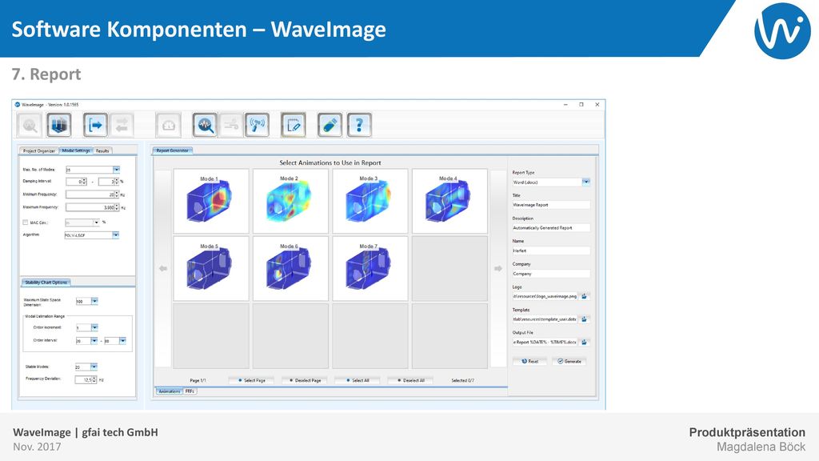Click the greyed-out gauge toolbar icon
Image resolution: width=819 pixels, height=461 pixels.
point(168,126)
